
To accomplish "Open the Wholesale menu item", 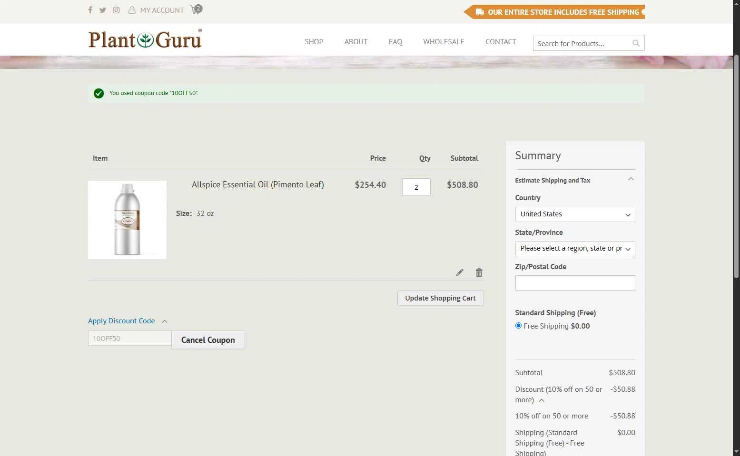I will (444, 42).
